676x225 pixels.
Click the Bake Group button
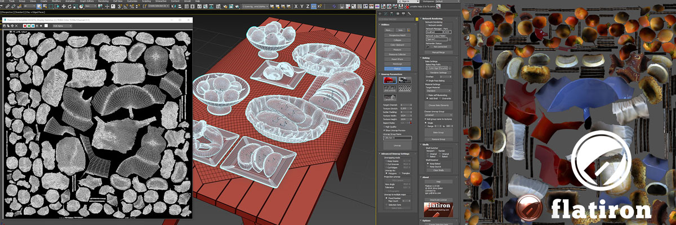point(438,132)
